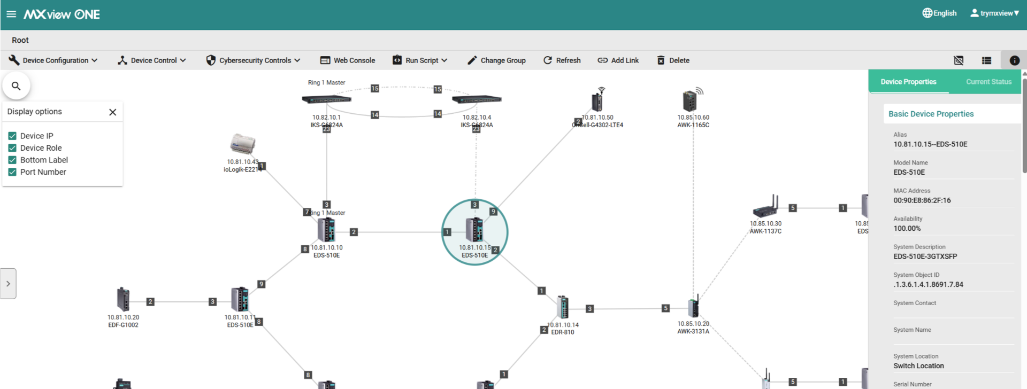Switch to list view icon
This screenshot has height=389, width=1027.
(986, 60)
